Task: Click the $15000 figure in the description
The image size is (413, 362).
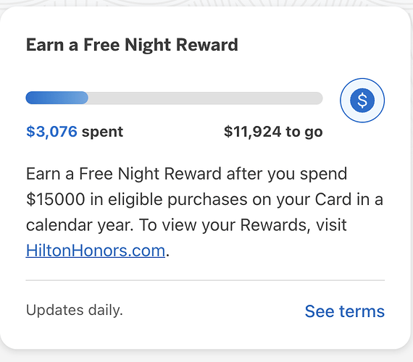Action: pyautogui.click(x=56, y=199)
